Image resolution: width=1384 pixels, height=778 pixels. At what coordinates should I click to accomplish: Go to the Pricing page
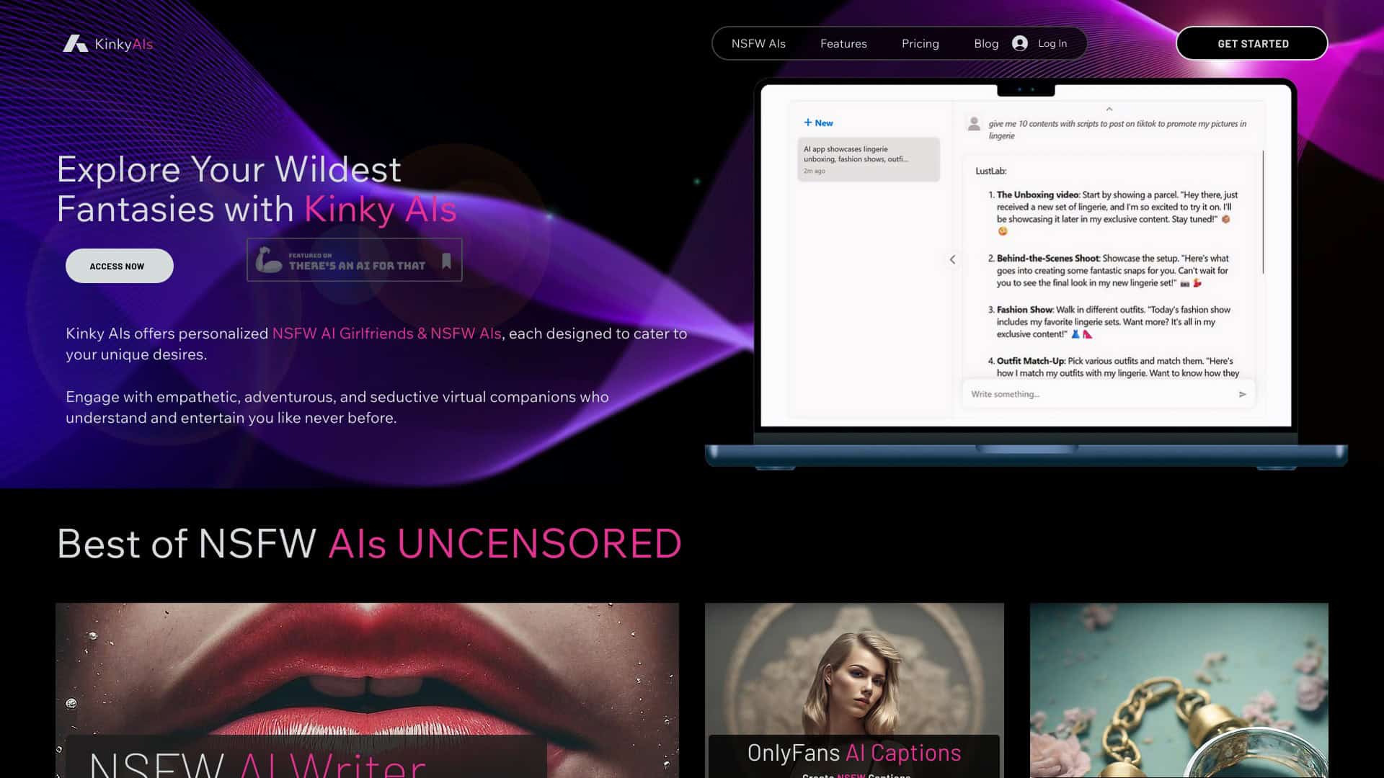coord(920,44)
